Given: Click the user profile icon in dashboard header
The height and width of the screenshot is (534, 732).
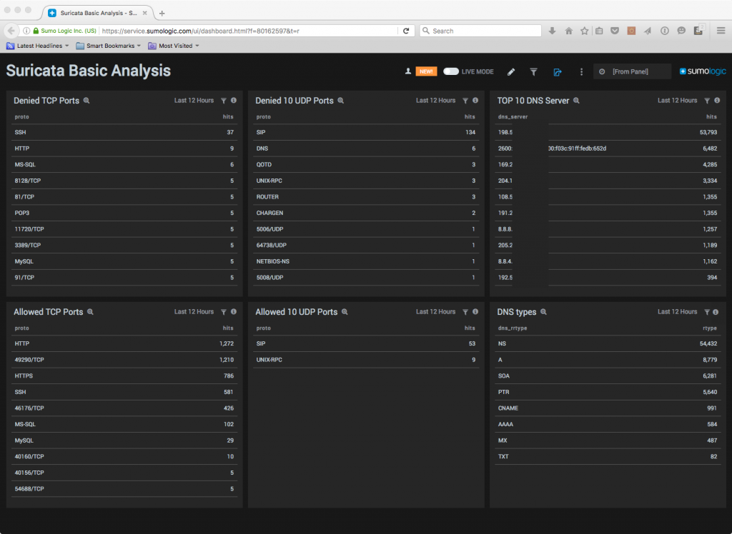Looking at the screenshot, I should (408, 71).
